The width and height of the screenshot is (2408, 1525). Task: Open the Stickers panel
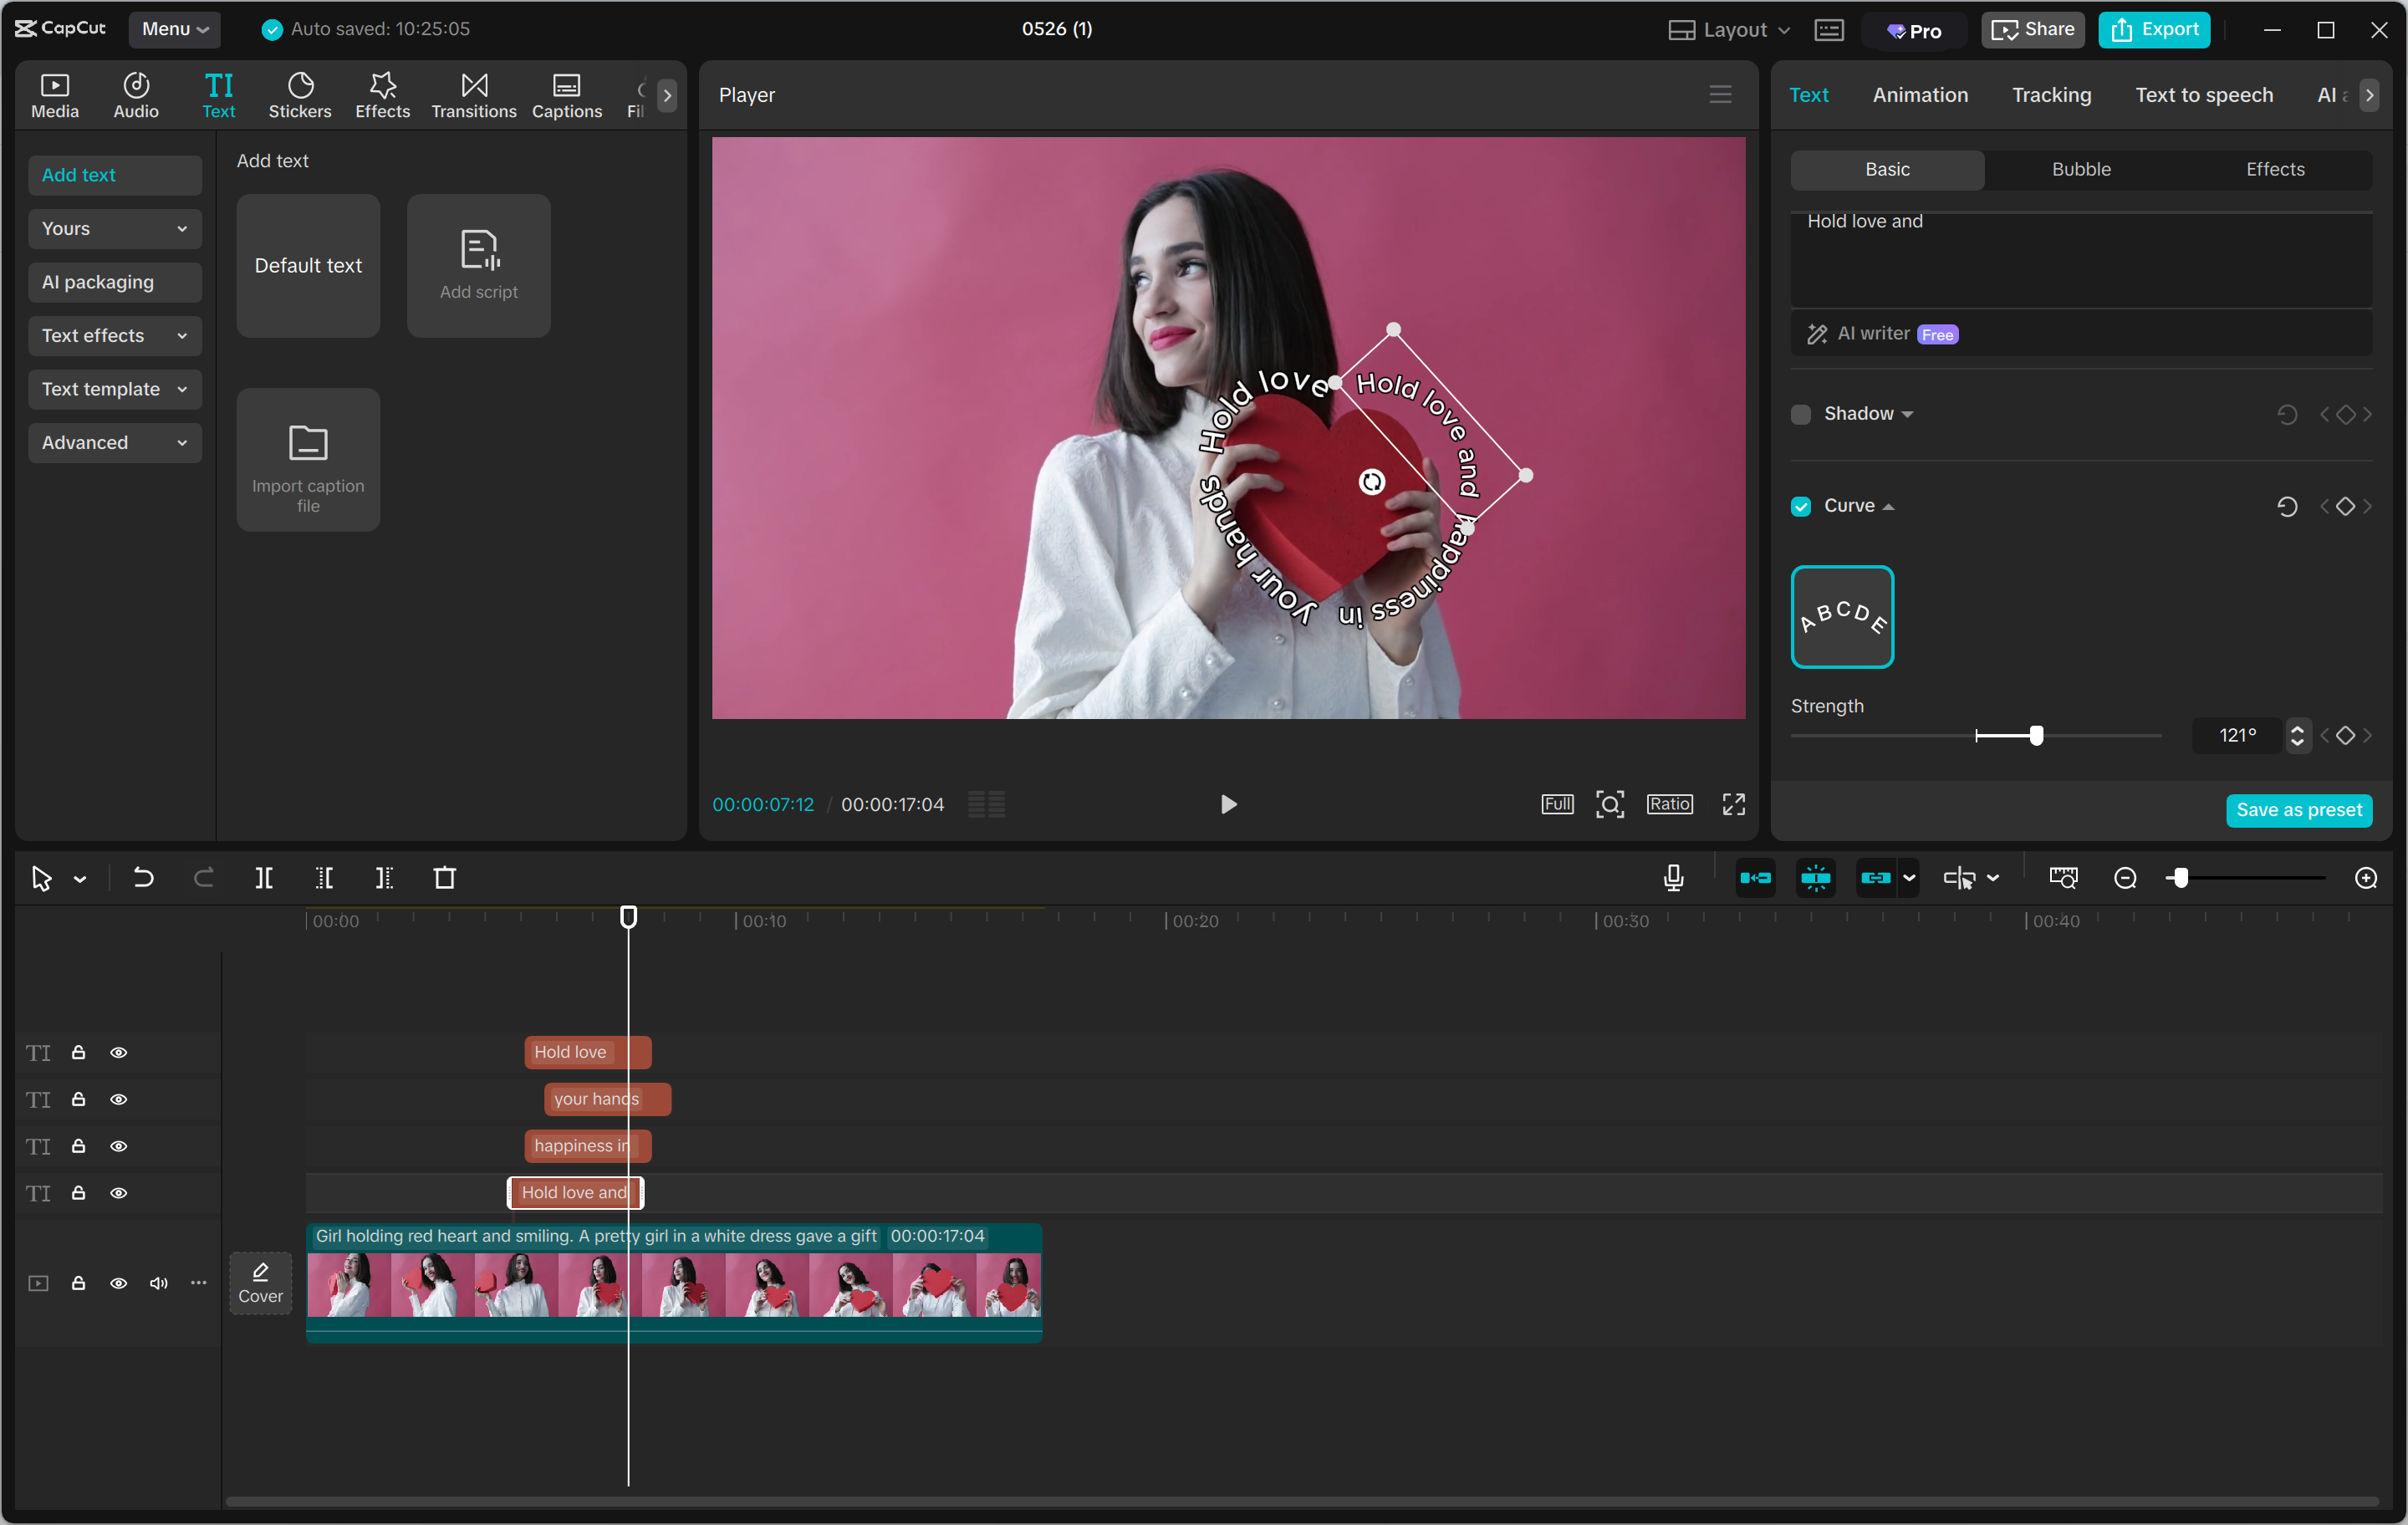pos(299,94)
